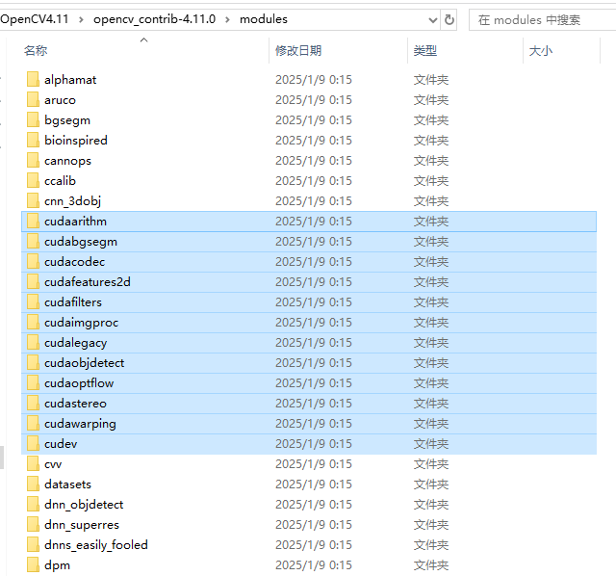This screenshot has width=616, height=576.
Task: Click the dnn_superres folder icon
Action: (x=33, y=525)
